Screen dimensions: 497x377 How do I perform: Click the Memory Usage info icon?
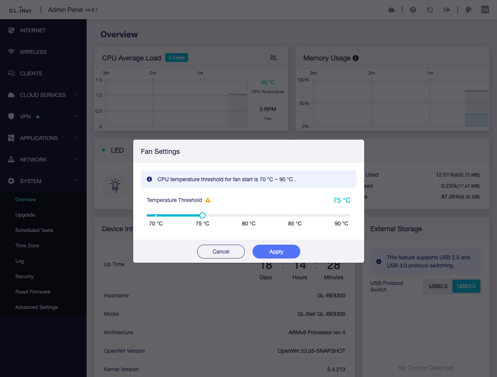coord(356,58)
